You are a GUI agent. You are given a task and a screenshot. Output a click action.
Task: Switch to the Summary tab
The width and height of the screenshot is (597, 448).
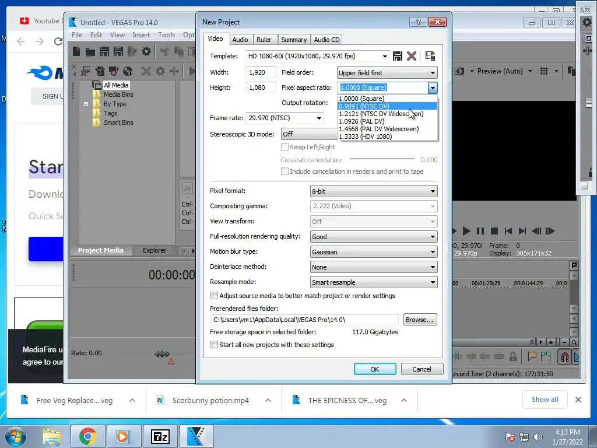click(x=294, y=40)
